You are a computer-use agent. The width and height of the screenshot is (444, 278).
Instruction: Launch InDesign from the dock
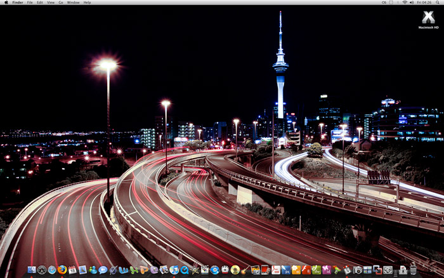pos(326,270)
